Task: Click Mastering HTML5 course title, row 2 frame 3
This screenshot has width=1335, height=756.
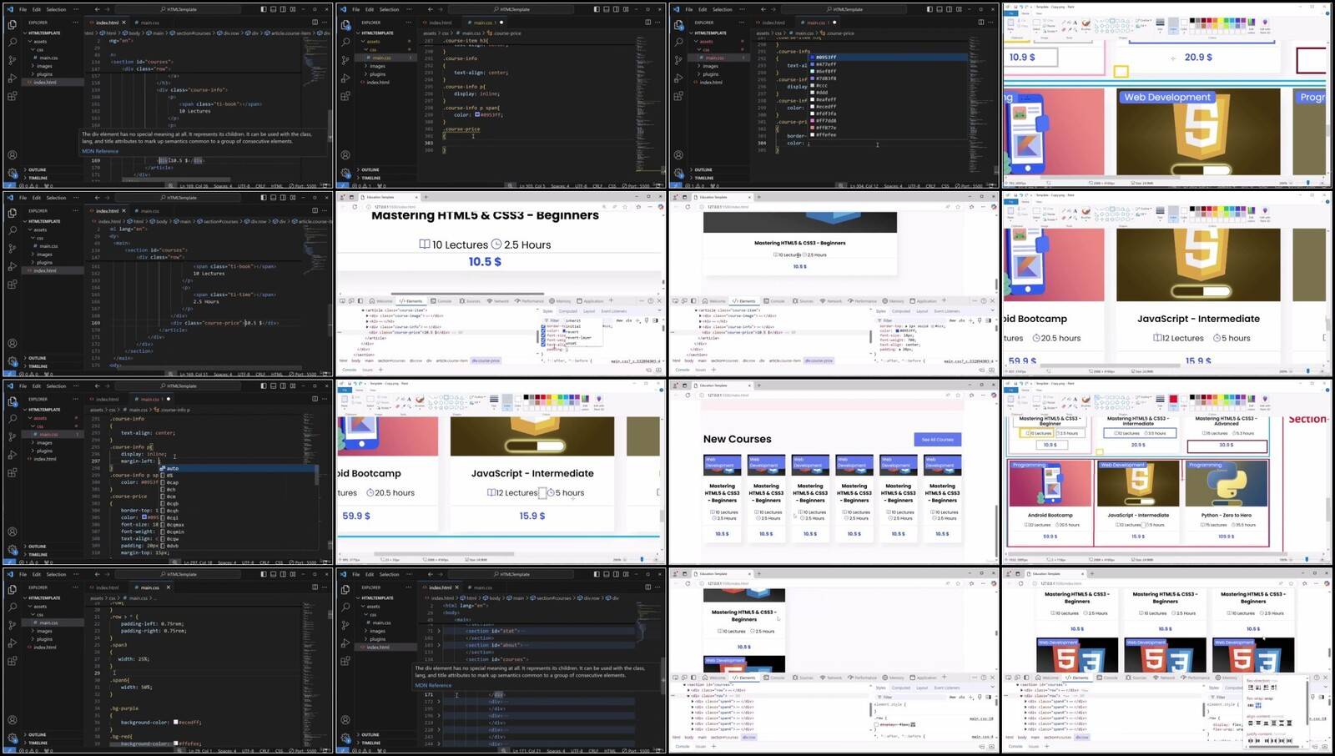Action: [799, 243]
